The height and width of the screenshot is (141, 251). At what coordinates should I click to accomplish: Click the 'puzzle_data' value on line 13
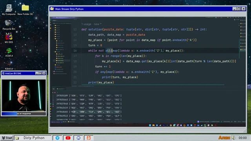(x=135, y=35)
